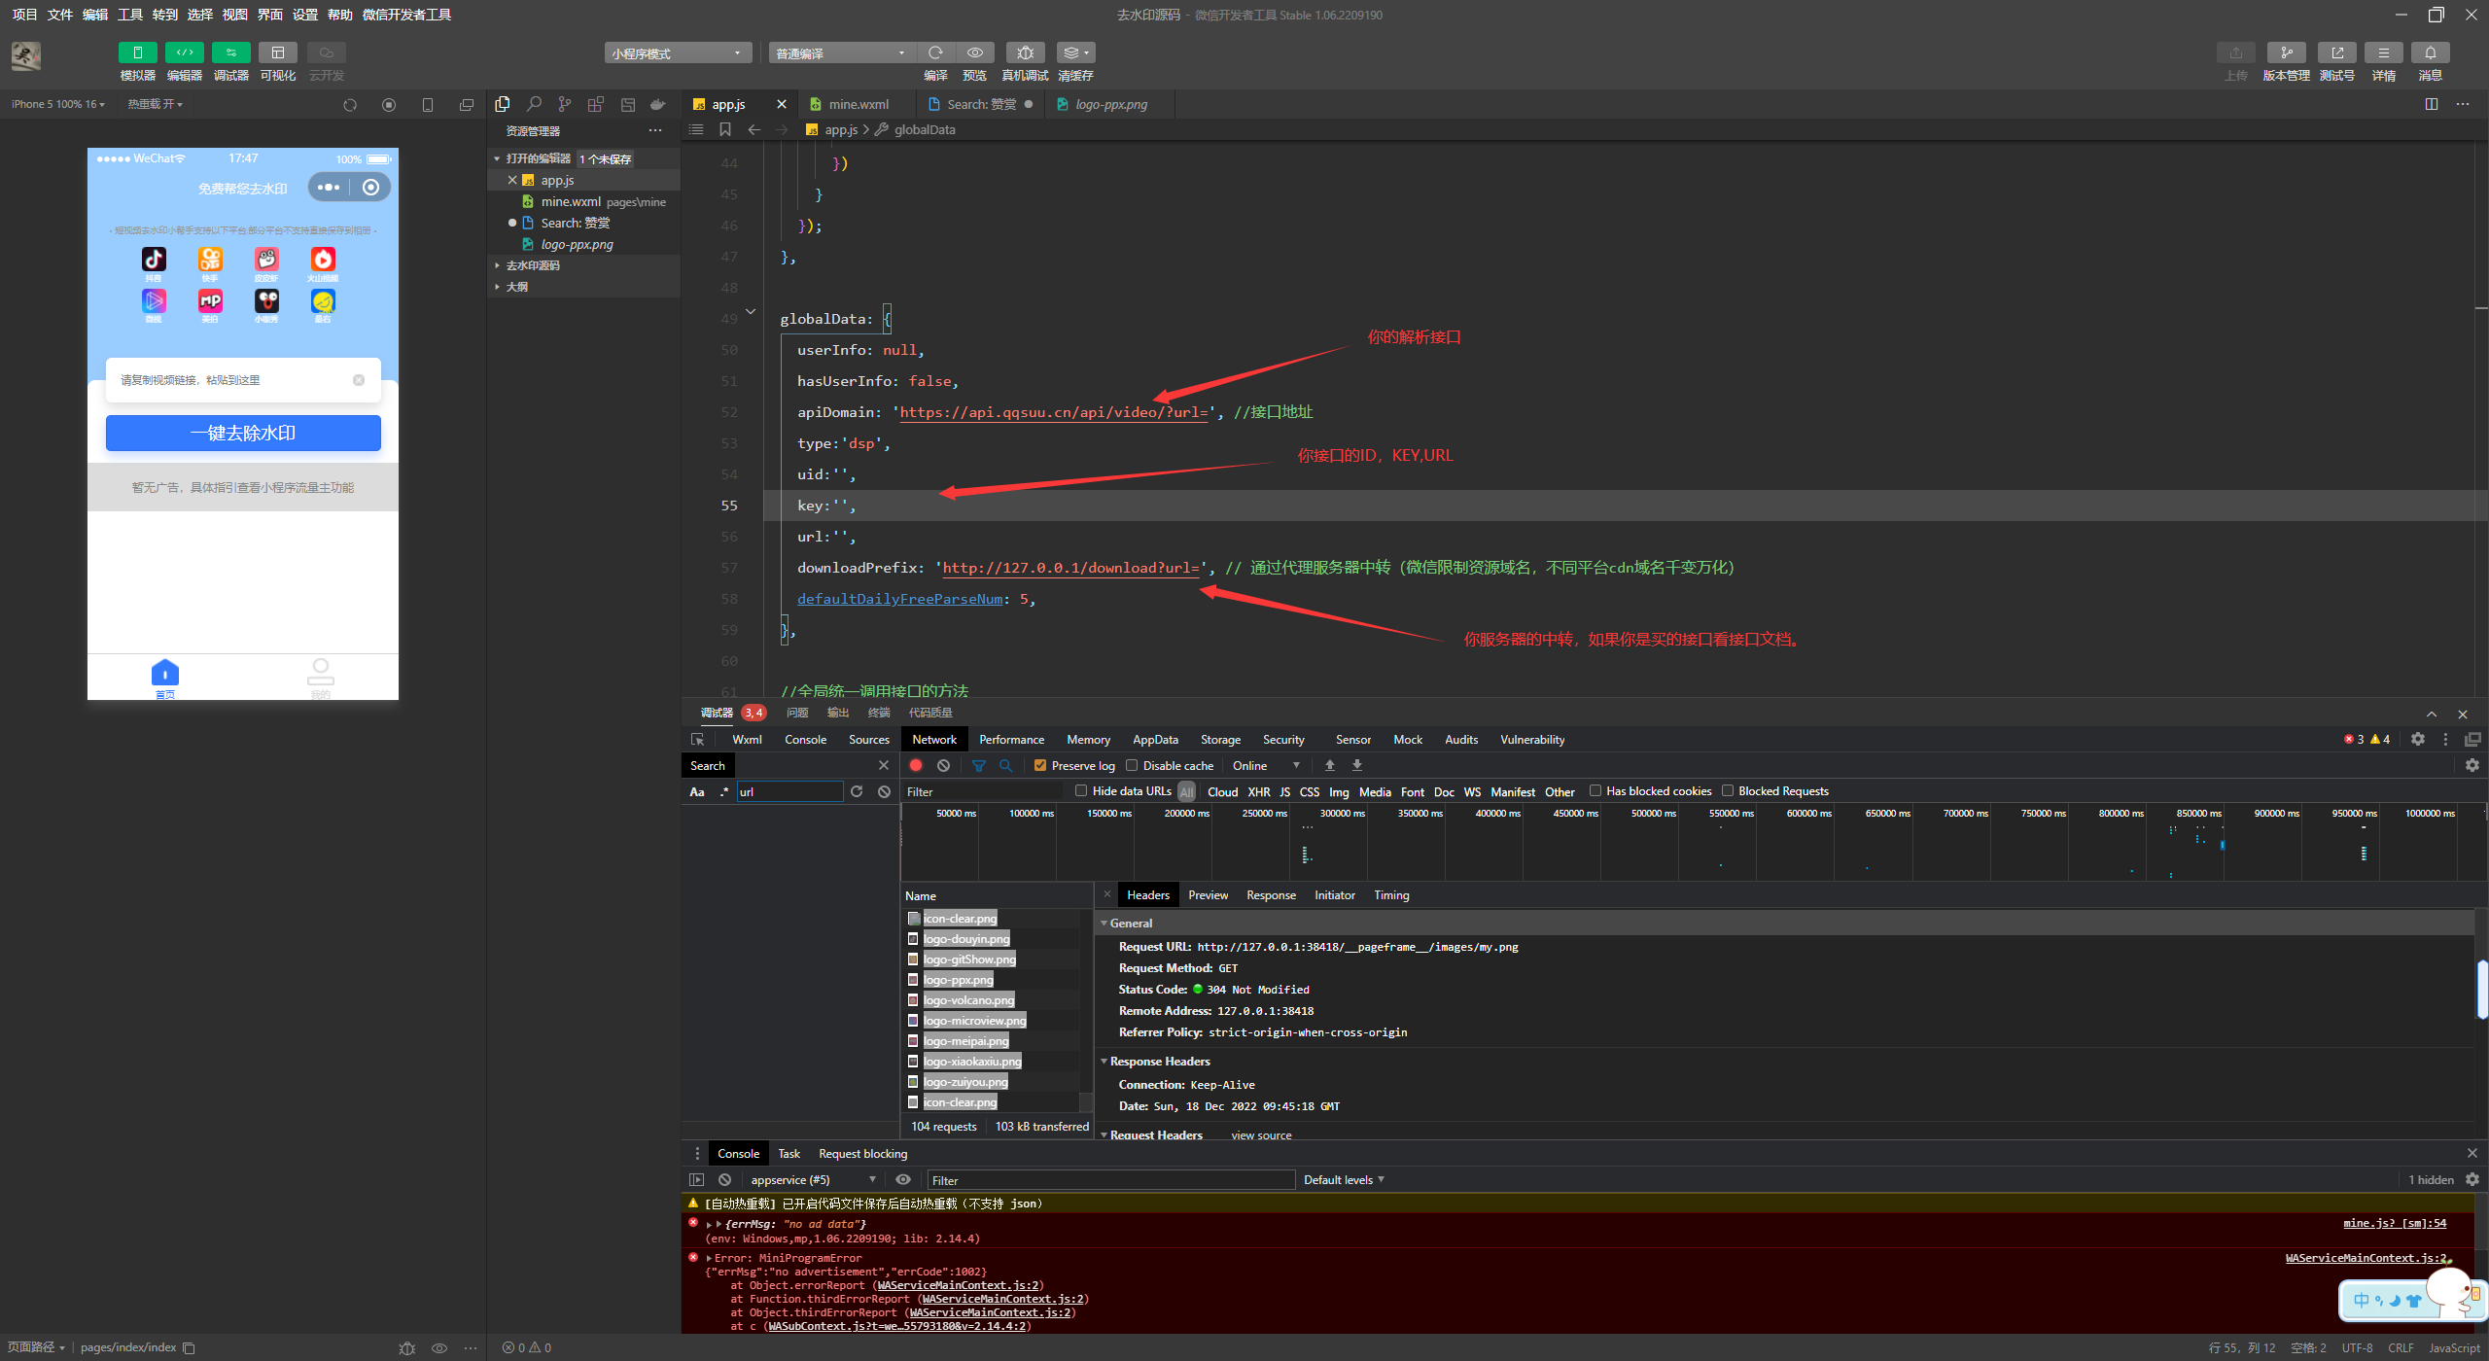Filter requests by XHR type
Image resolution: width=2489 pixels, height=1361 pixels.
click(x=1258, y=792)
